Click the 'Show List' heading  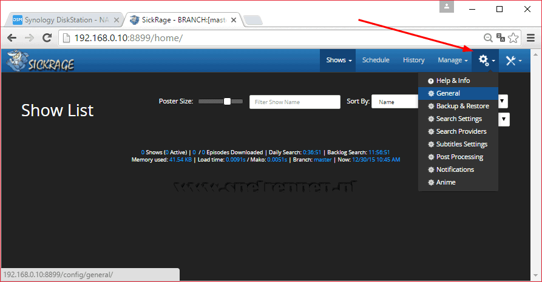pyautogui.click(x=58, y=111)
